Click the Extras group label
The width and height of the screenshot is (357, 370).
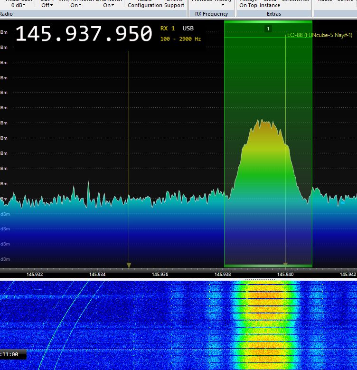(x=274, y=14)
